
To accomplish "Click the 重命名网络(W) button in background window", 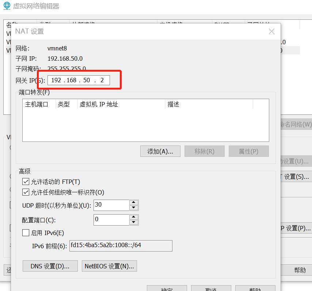I will pos(296,124).
